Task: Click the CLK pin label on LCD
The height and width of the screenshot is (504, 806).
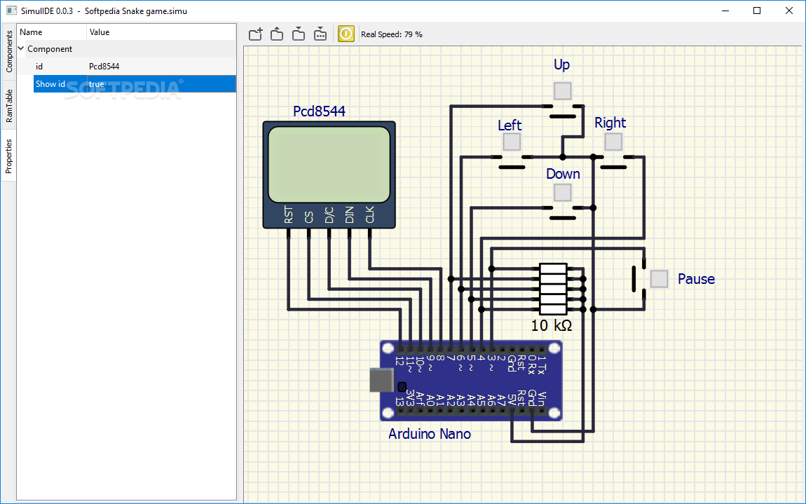Action: tap(370, 215)
